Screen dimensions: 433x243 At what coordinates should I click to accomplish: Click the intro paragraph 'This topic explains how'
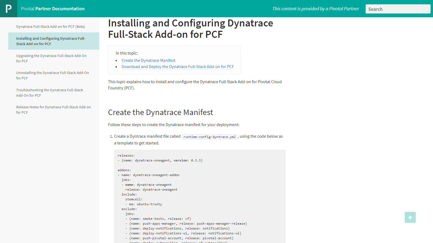click(x=195, y=85)
